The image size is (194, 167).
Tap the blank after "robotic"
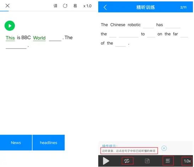[x=148, y=26]
